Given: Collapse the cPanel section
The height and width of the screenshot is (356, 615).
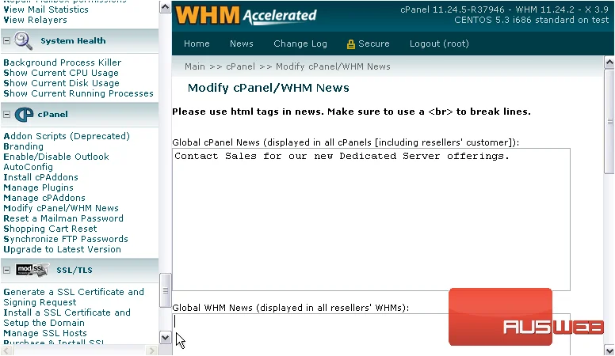Looking at the screenshot, I should [6, 115].
